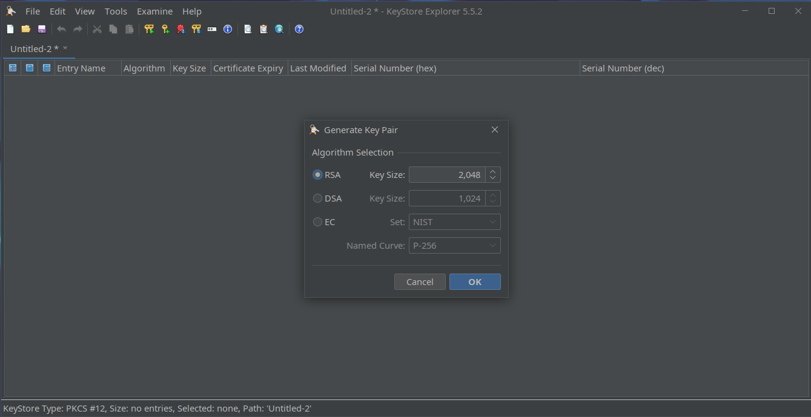Select the DSA algorithm radio button
Viewport: 811px width, 417px height.
tap(317, 199)
